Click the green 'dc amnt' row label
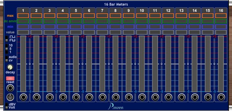 (10, 21)
